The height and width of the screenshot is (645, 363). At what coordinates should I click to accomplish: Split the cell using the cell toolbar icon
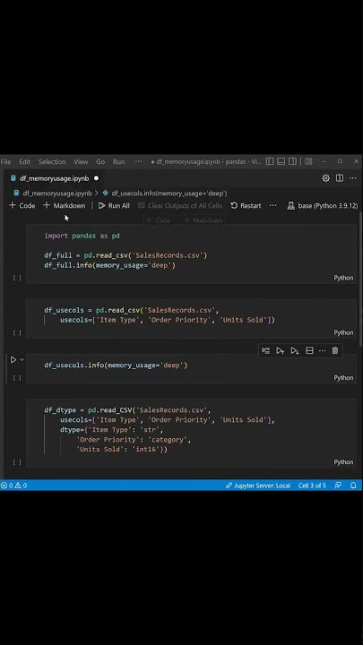[x=309, y=350]
